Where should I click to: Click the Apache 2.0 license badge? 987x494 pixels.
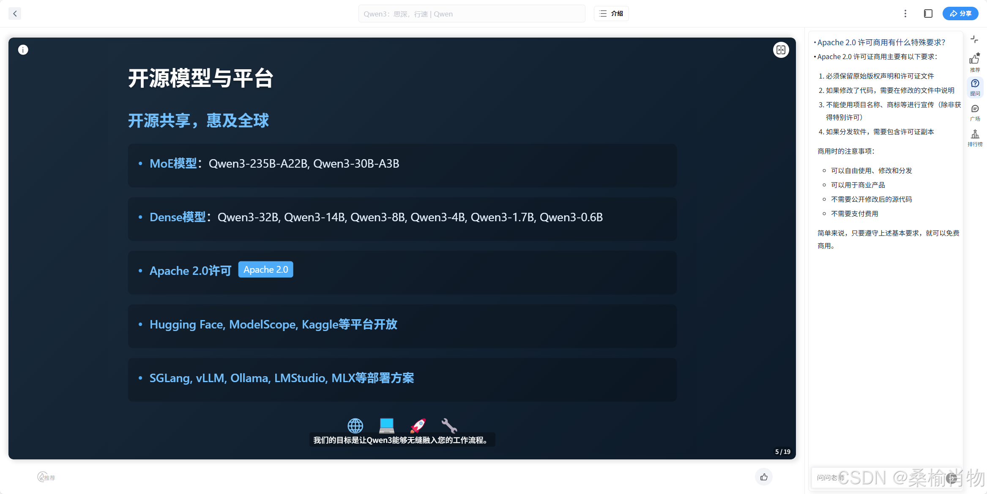click(265, 270)
